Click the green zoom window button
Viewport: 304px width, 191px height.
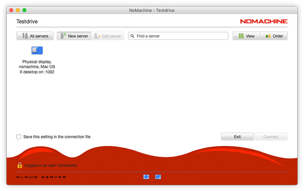point(25,10)
